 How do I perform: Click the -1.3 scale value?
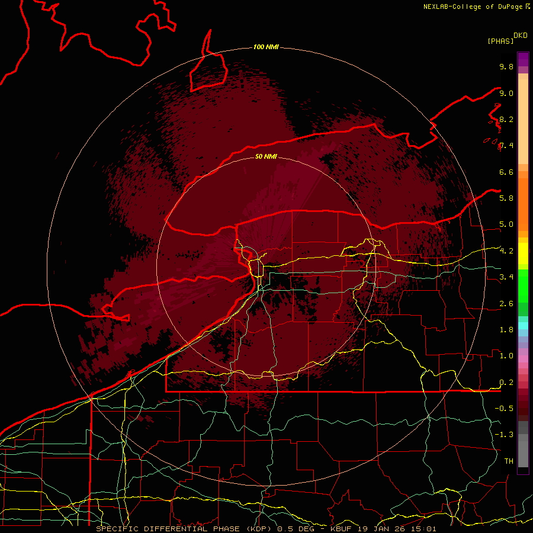[504, 435]
